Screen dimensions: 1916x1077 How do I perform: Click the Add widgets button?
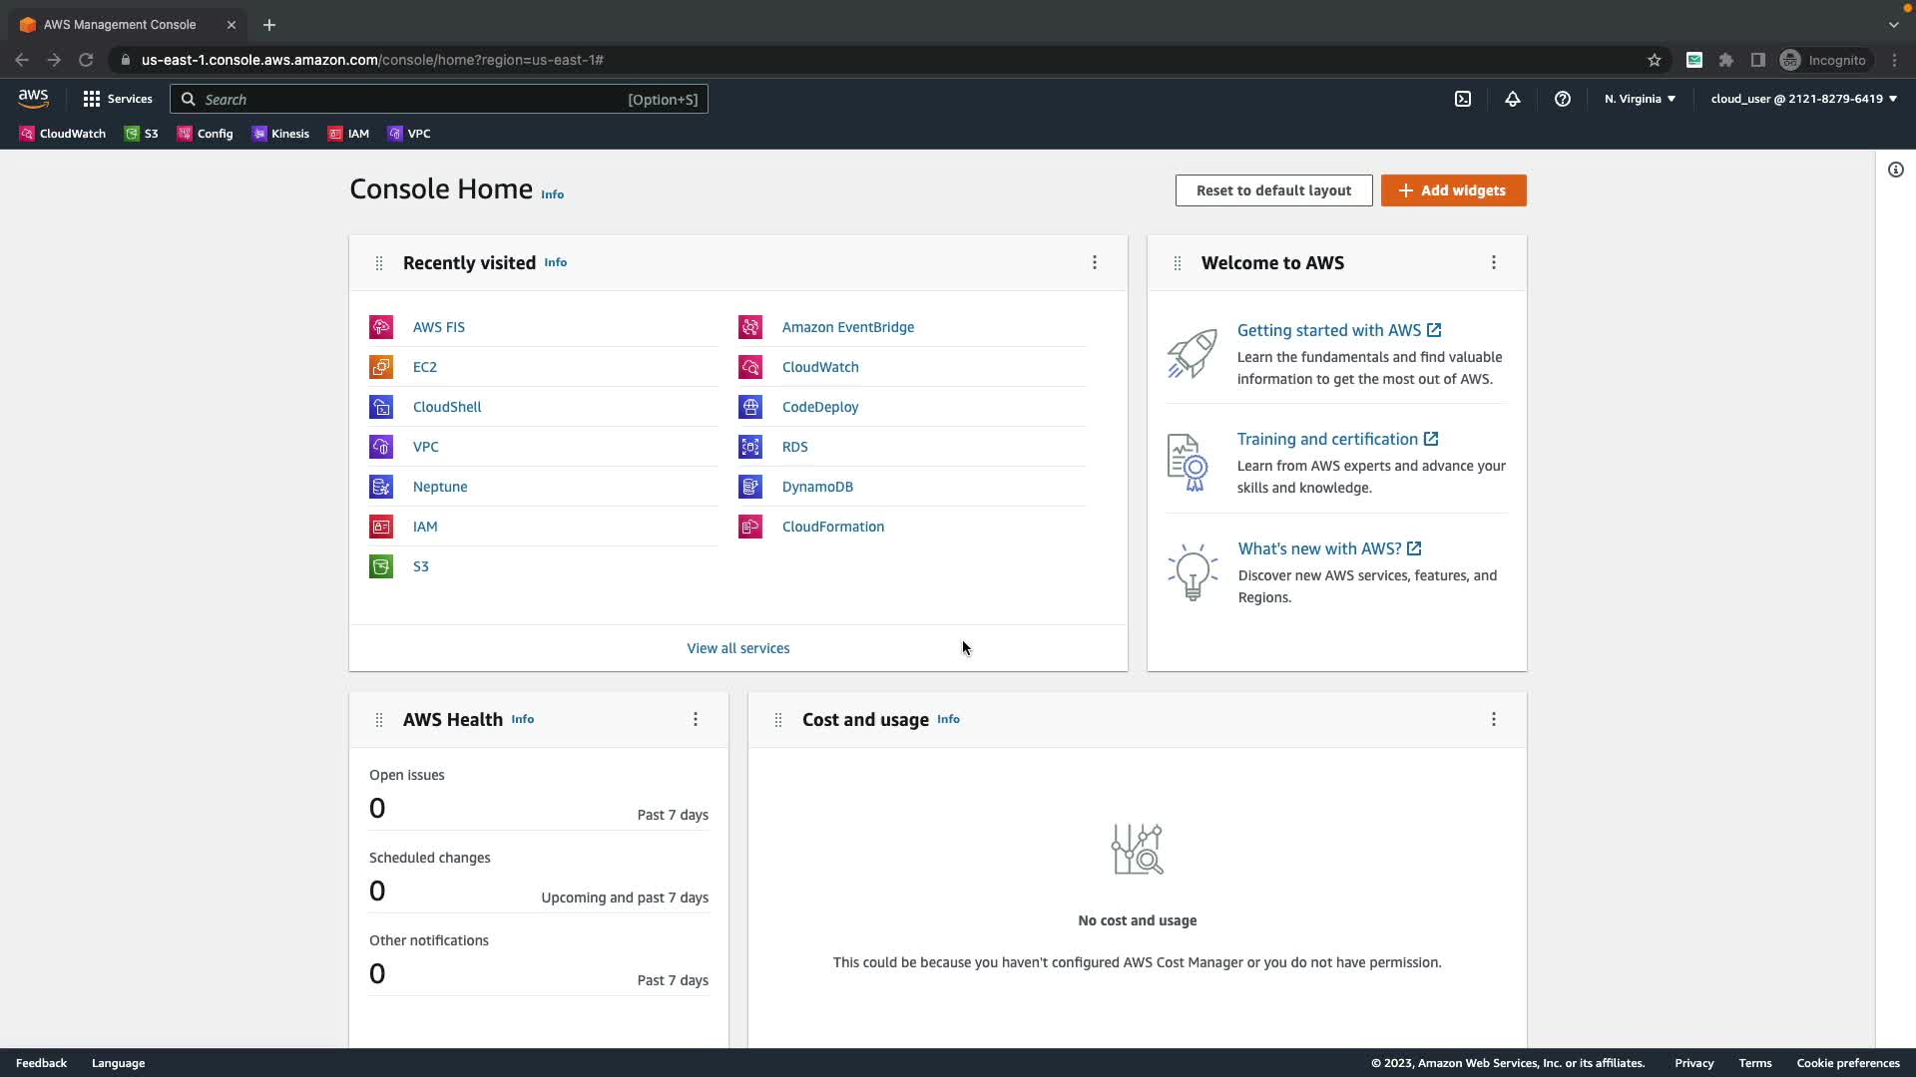pos(1453,190)
